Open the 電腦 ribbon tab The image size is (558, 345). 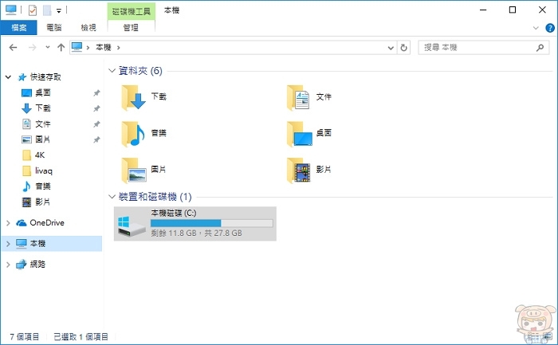[x=54, y=27]
